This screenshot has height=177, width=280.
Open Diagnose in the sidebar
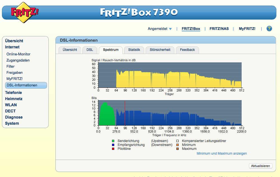click(14, 117)
